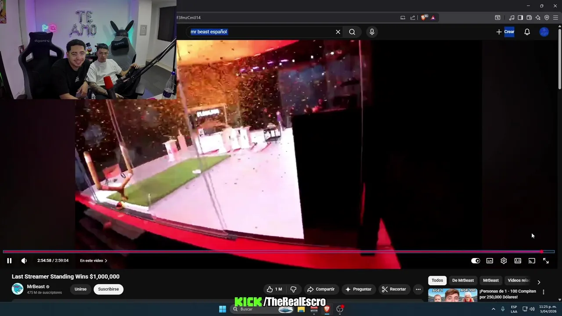Select the Todos filter chip

point(437,280)
